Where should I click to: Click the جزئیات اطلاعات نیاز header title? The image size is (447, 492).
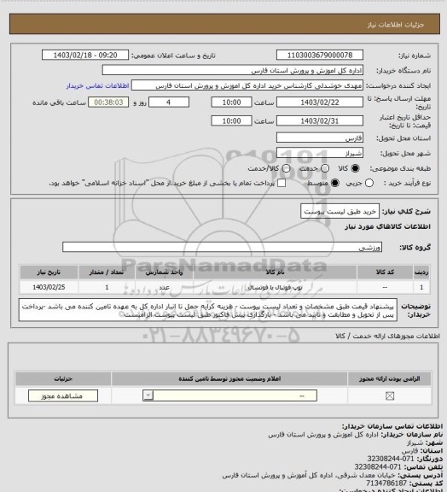pos(396,25)
